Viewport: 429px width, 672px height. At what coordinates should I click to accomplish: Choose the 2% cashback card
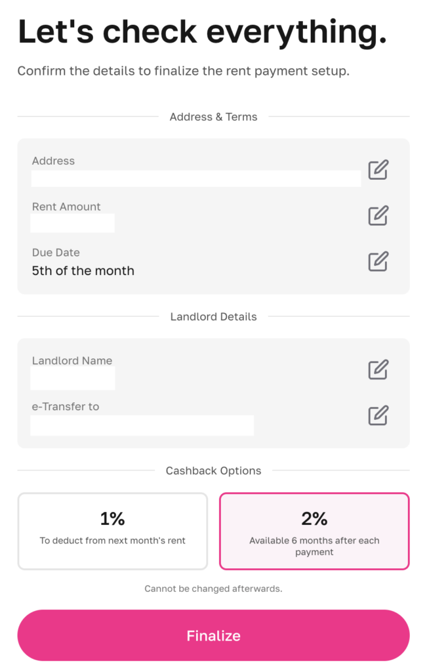(x=314, y=531)
